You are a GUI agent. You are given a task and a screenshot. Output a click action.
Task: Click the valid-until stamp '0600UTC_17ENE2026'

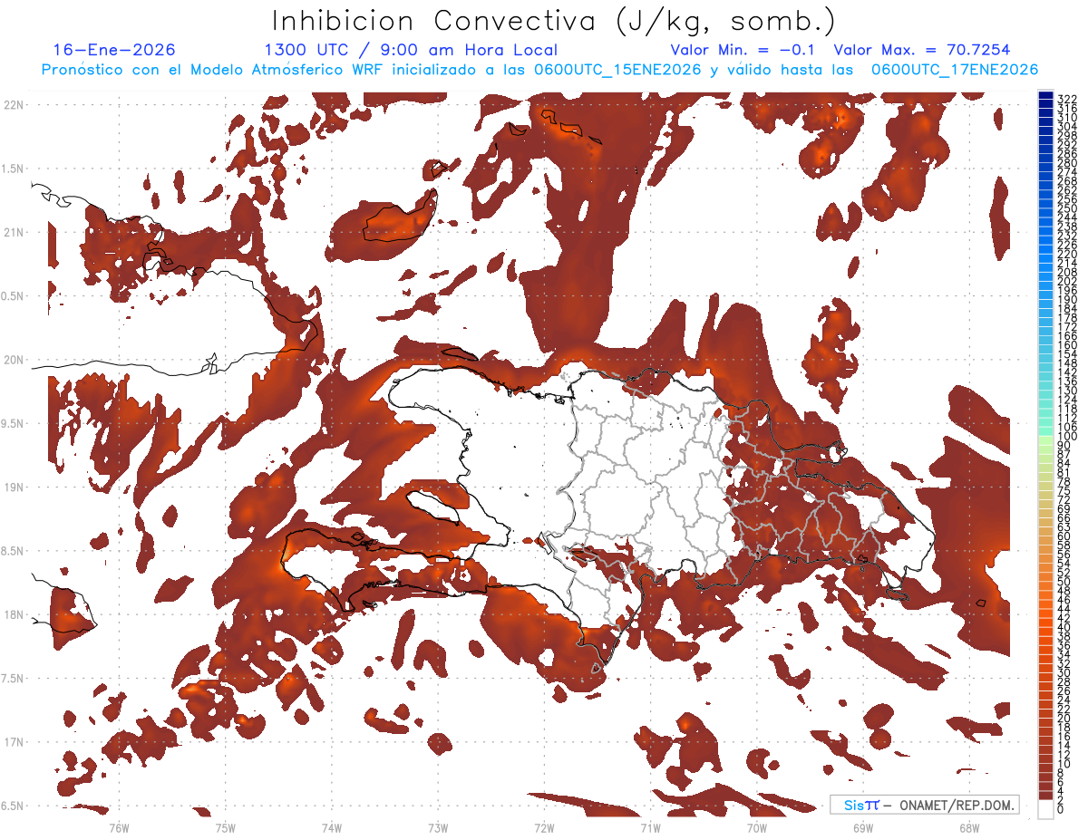coord(955,70)
